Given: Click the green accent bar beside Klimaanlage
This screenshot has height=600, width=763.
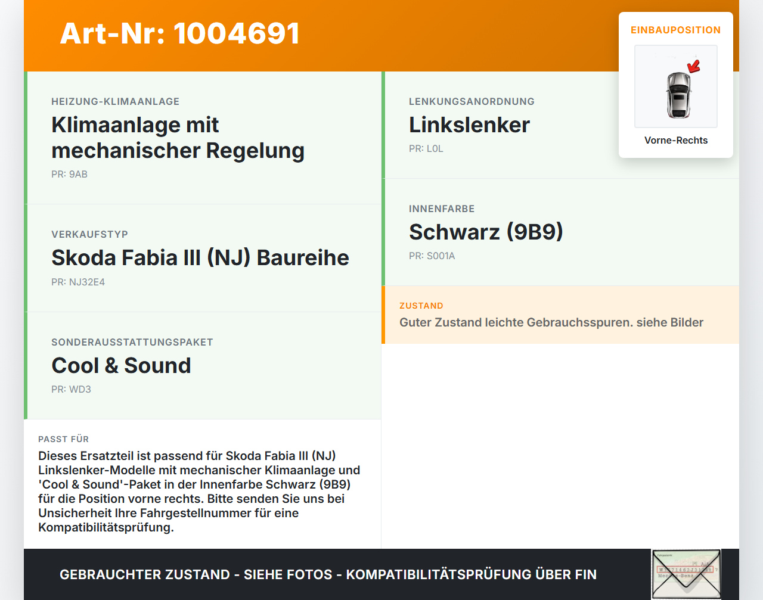Looking at the screenshot, I should 25,137.
